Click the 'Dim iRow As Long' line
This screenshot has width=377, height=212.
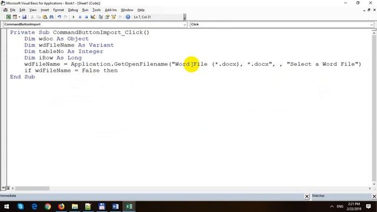[x=53, y=58]
